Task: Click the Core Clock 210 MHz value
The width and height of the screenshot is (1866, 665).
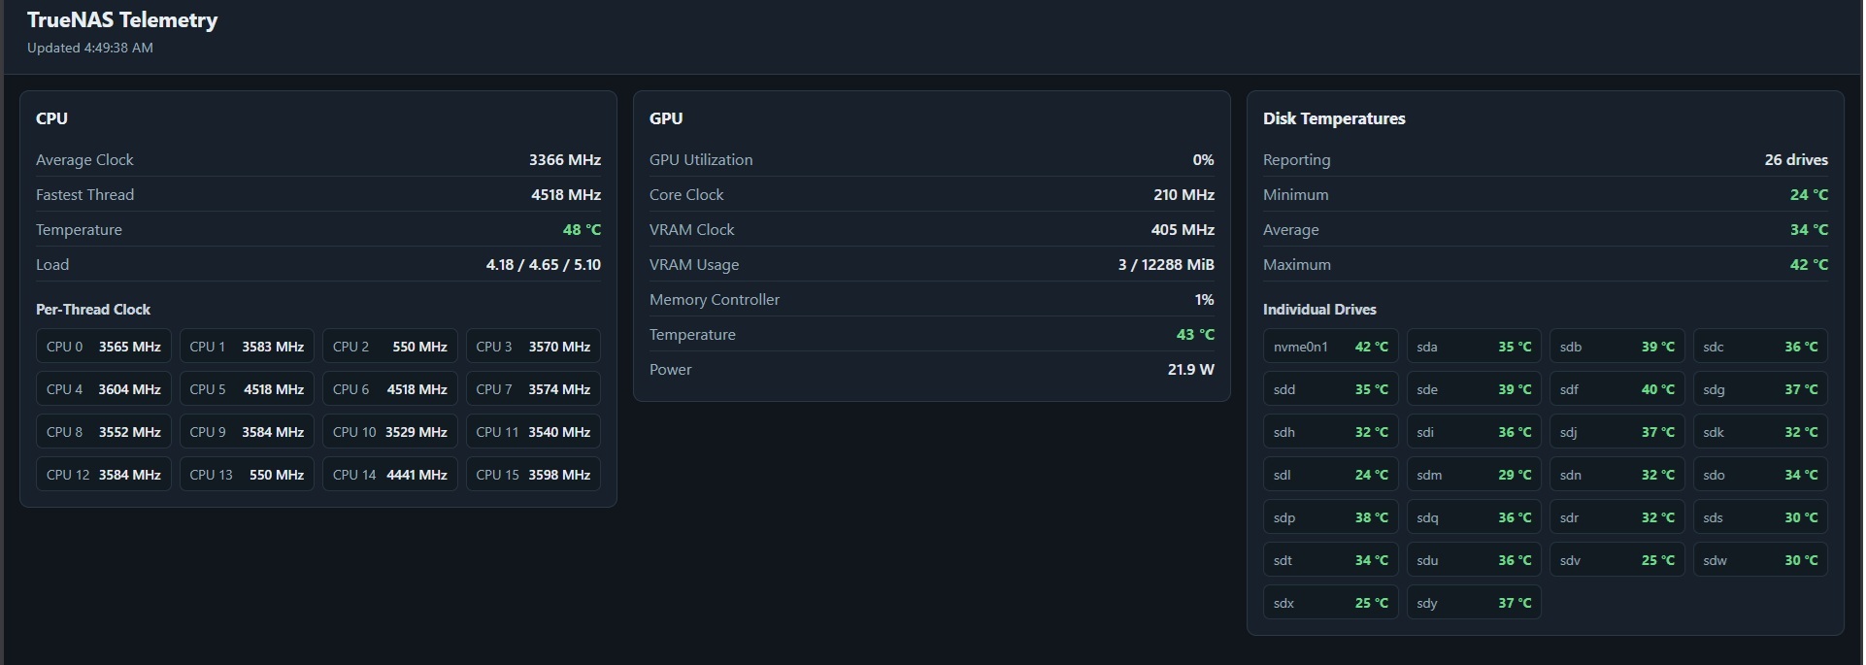Action: [1183, 195]
